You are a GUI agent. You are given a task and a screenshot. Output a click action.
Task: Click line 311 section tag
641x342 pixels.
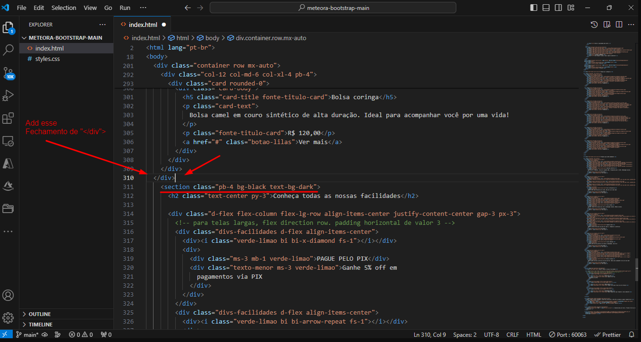coord(240,187)
